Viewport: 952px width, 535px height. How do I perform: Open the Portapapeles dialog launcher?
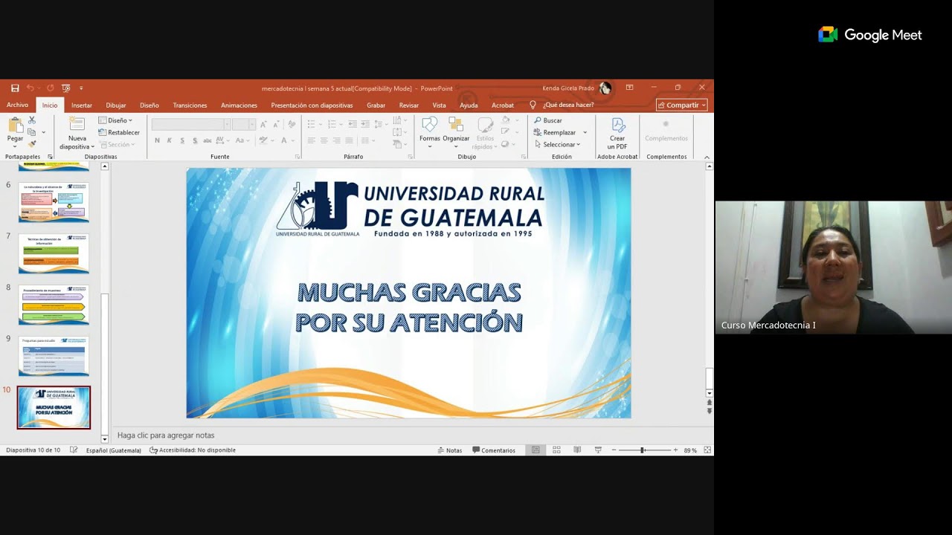tap(51, 157)
